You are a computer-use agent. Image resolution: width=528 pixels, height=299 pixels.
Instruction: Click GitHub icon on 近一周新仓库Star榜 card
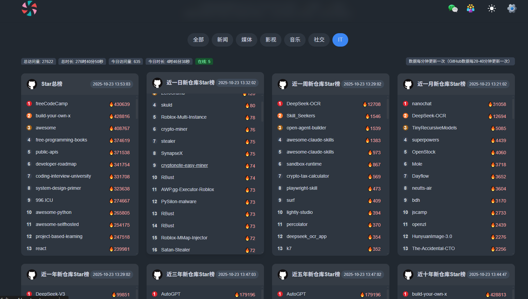[283, 84]
